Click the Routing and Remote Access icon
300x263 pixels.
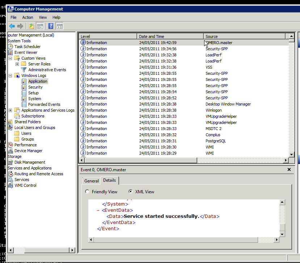pos(10,174)
